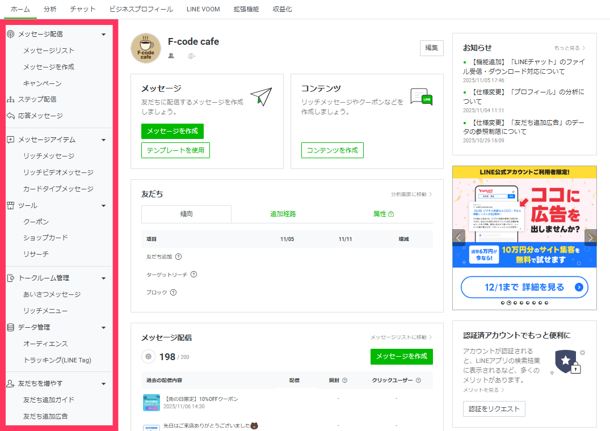The height and width of the screenshot is (431, 610).
Task: Select リッチメニュー in the sidebar
Action: [x=45, y=311]
